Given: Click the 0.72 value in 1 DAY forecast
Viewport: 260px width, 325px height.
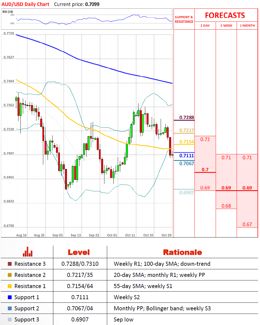Looking at the screenshot, I should coord(205,139).
